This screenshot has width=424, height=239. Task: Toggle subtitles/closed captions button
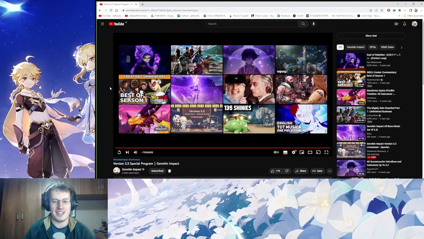pos(285,152)
